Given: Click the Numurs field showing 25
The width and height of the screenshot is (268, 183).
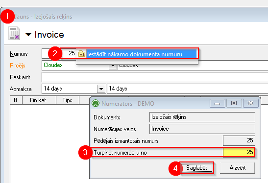Looking at the screenshot, I should pyautogui.click(x=59, y=53).
